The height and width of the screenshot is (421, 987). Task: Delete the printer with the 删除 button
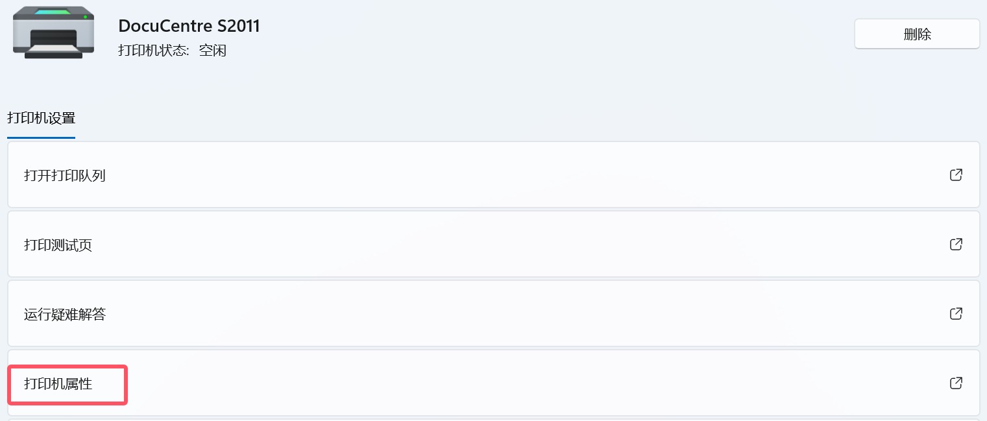click(916, 34)
